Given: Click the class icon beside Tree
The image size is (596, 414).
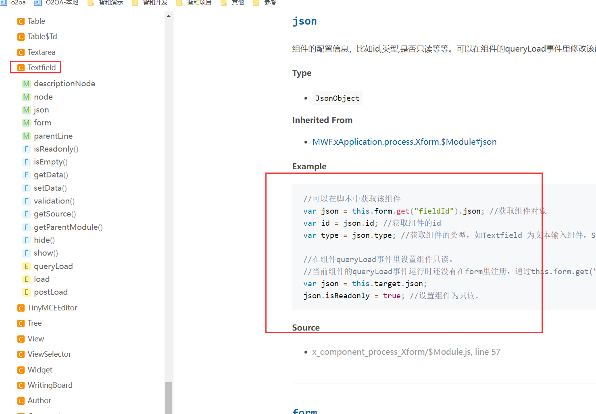Looking at the screenshot, I should 21,323.
